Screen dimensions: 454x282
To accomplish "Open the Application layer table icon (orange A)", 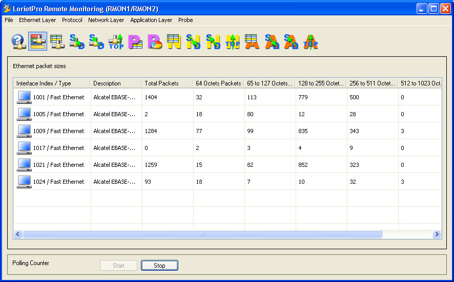I will point(252,41).
